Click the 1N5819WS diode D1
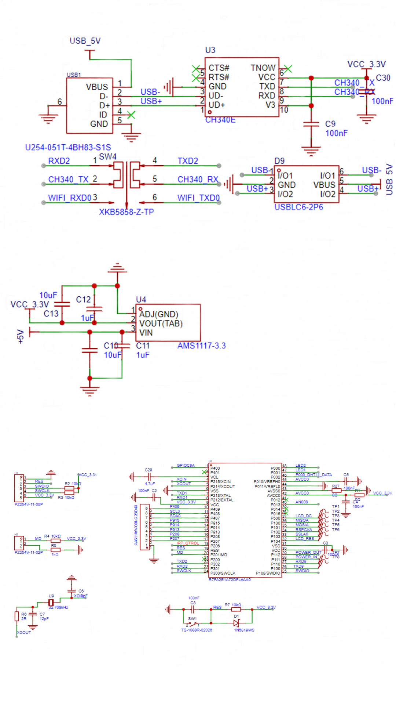 pyautogui.click(x=236, y=623)
